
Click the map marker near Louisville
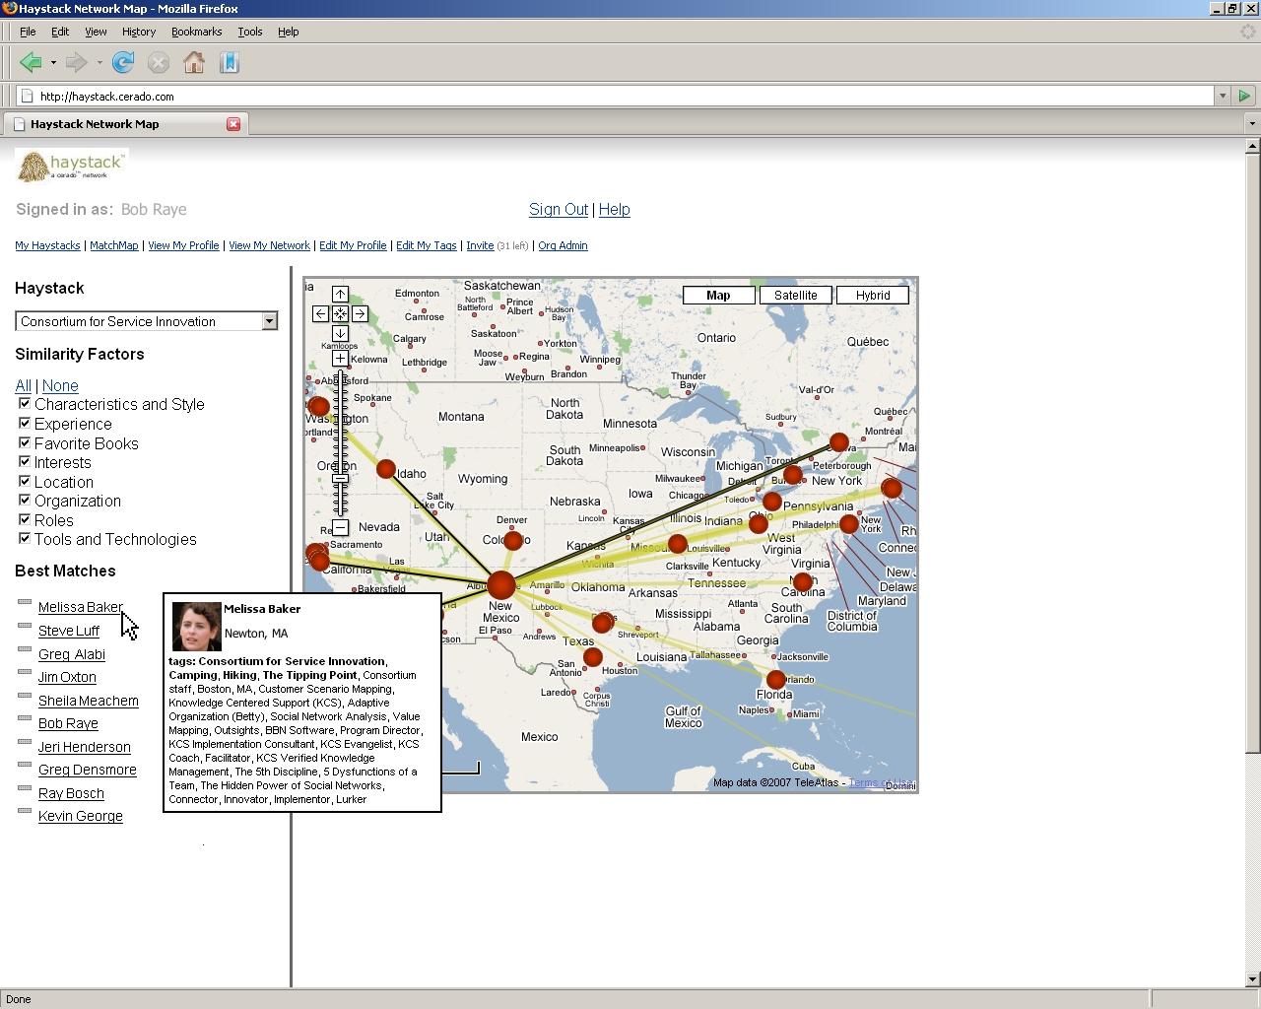click(x=677, y=544)
